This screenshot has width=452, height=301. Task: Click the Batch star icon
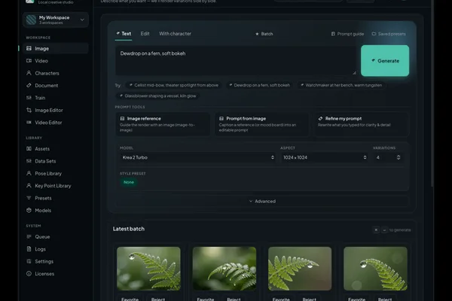[x=257, y=34]
